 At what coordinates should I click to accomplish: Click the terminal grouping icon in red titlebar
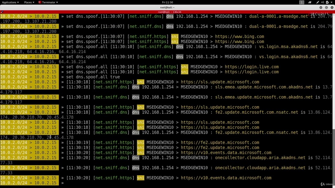click(2, 12)
